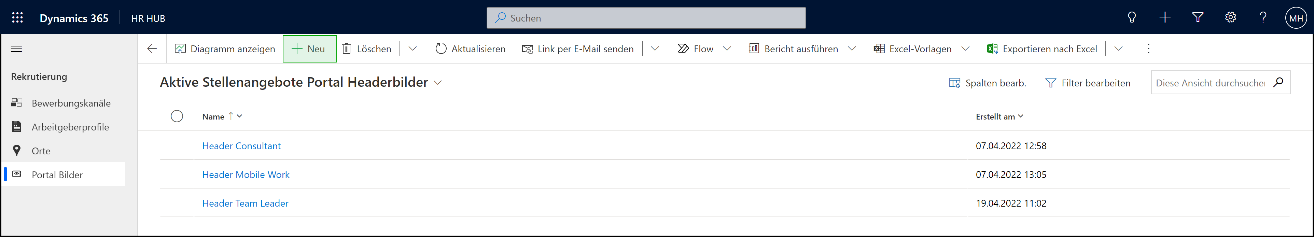The width and height of the screenshot is (1314, 237).
Task: Expand the Excel-Vorlagen dropdown arrow
Action: (965, 49)
